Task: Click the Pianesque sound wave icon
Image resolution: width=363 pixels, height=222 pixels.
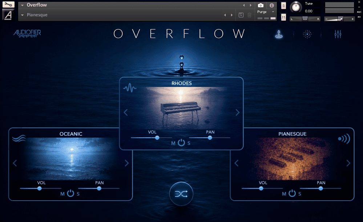Action: pos(344,139)
